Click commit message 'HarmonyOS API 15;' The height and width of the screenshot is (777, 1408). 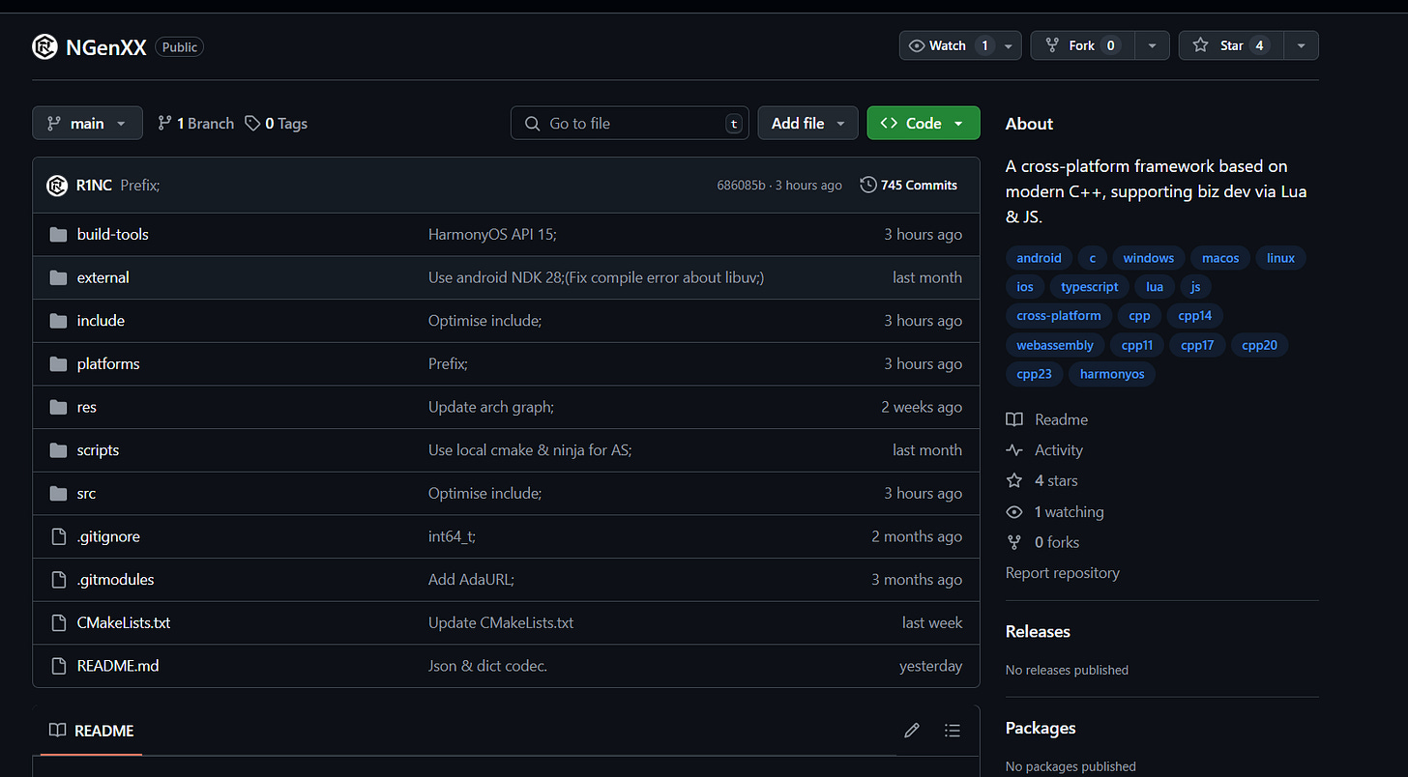tap(492, 235)
